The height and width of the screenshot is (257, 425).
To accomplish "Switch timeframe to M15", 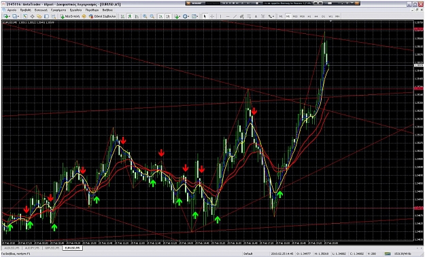I will 295,16.
